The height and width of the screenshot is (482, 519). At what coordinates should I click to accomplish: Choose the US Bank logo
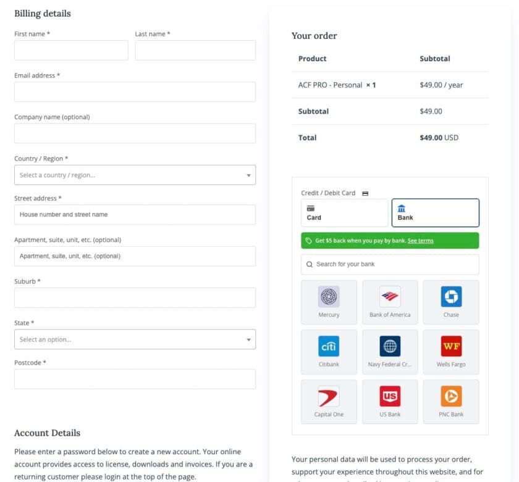[390, 396]
